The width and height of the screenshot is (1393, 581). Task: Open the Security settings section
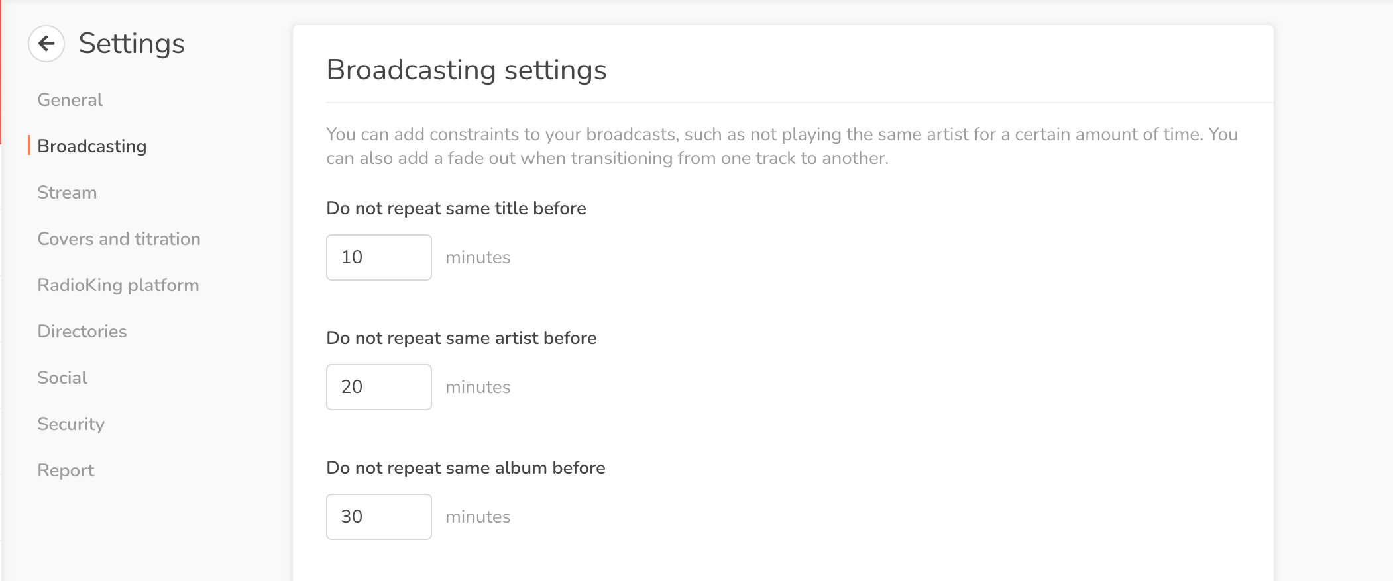71,424
